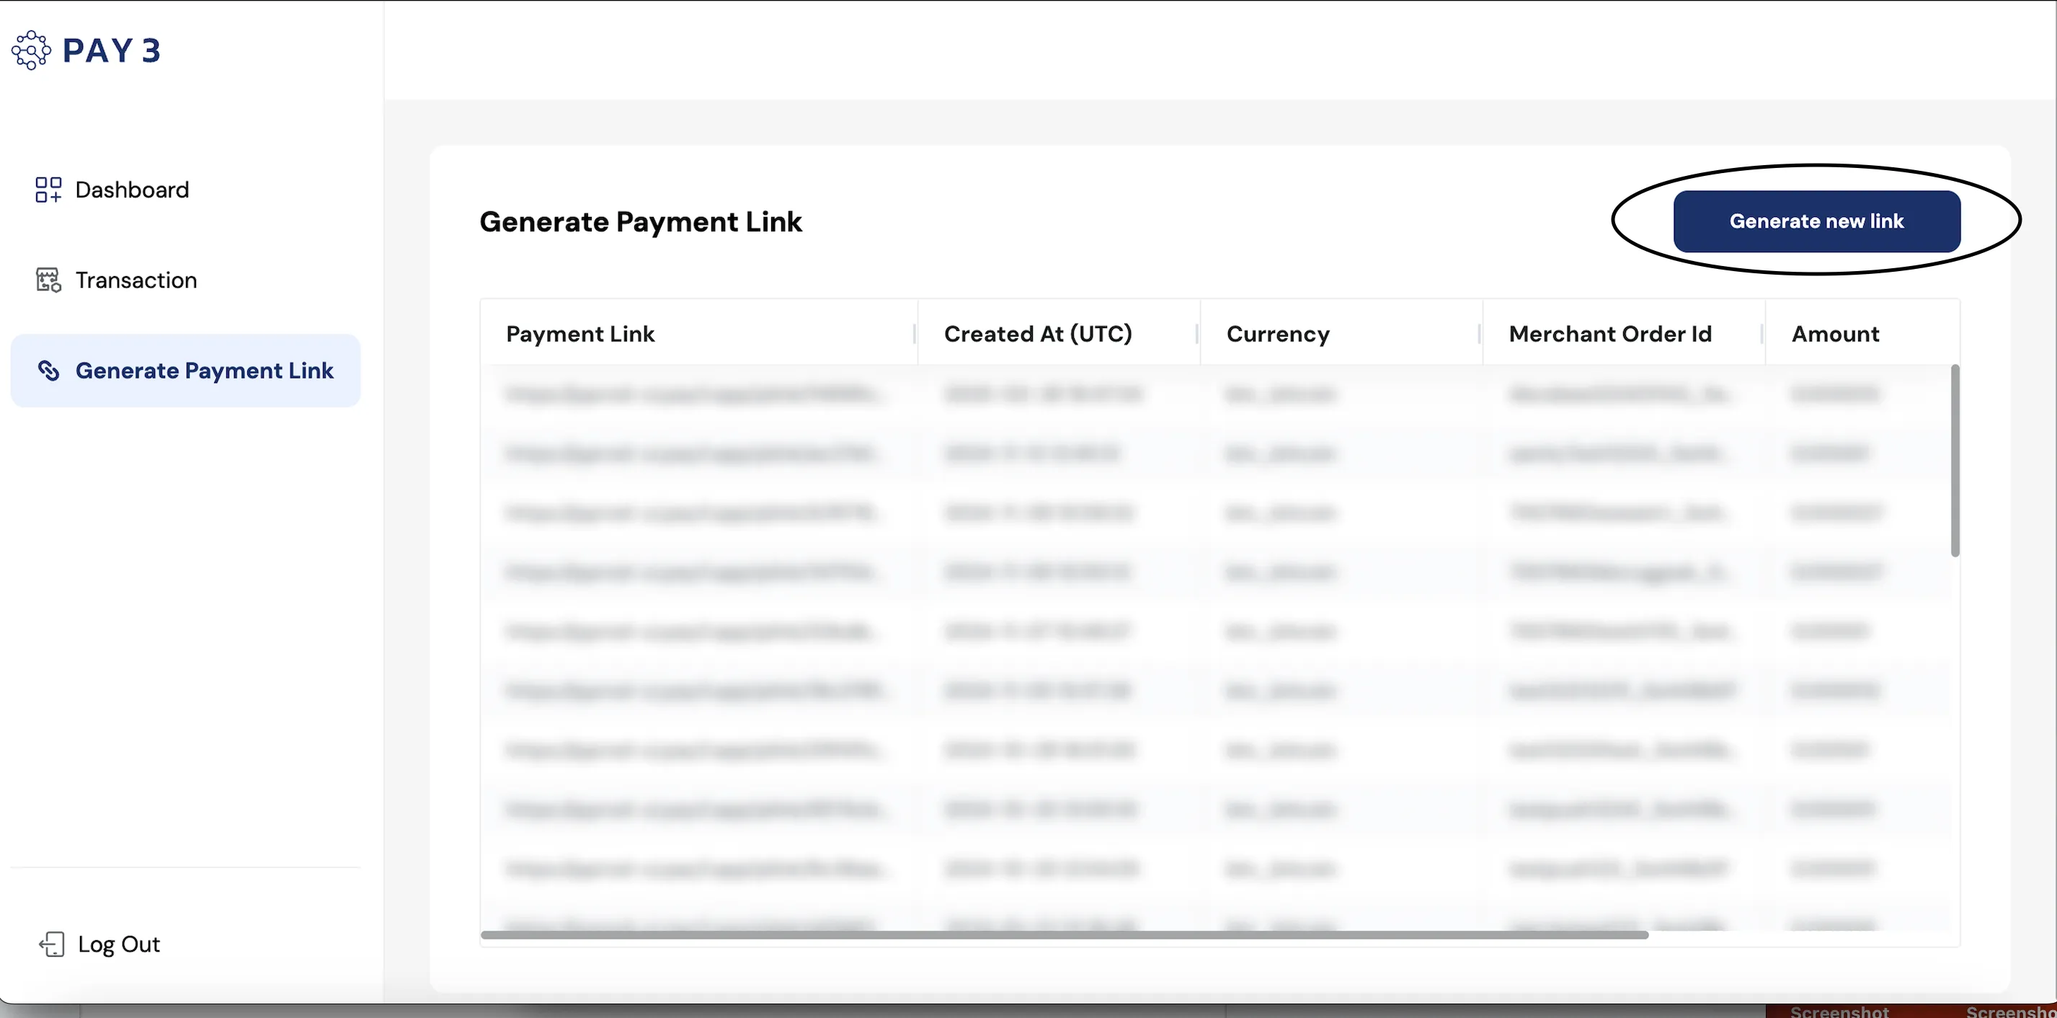Viewport: 2057px width, 1018px height.
Task: Click the Amount column header
Action: [1862, 333]
